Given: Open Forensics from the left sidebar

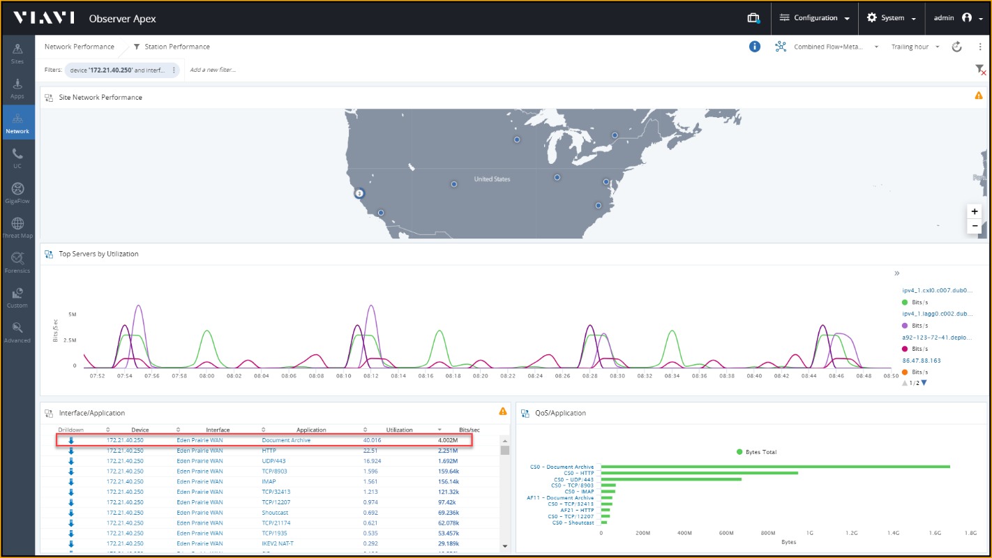Looking at the screenshot, I should (x=17, y=262).
